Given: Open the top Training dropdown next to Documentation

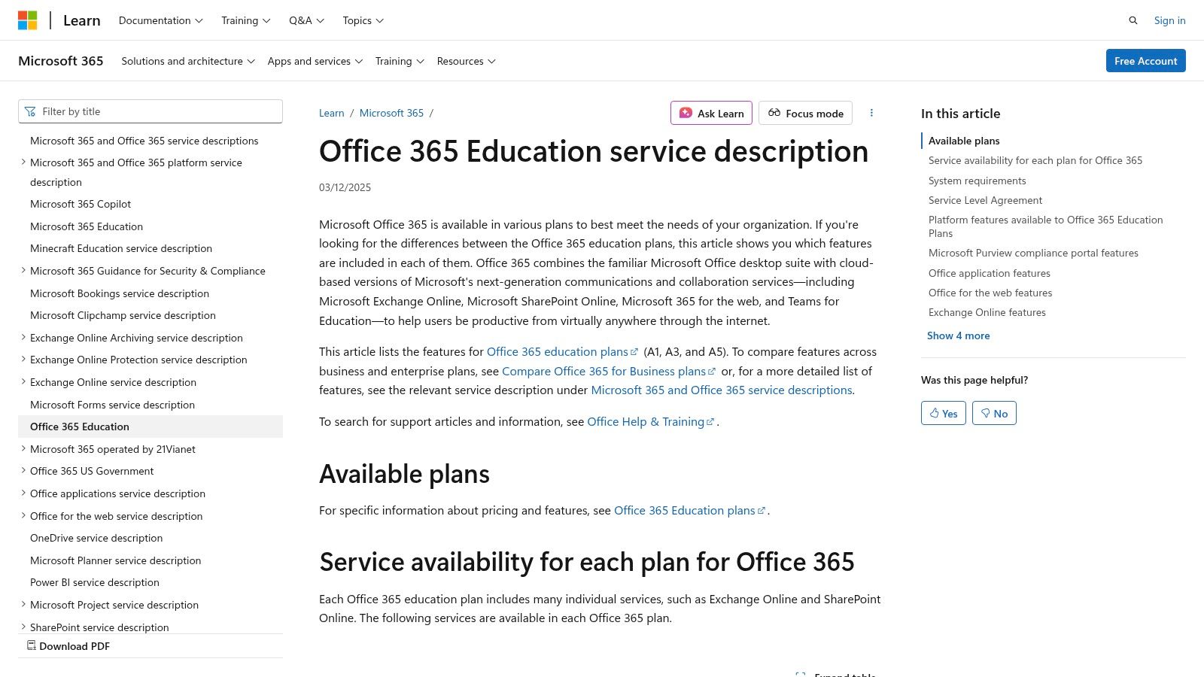Looking at the screenshot, I should tap(246, 20).
